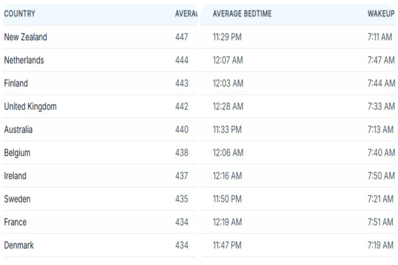Select the New Zealand row

pyautogui.click(x=26, y=37)
